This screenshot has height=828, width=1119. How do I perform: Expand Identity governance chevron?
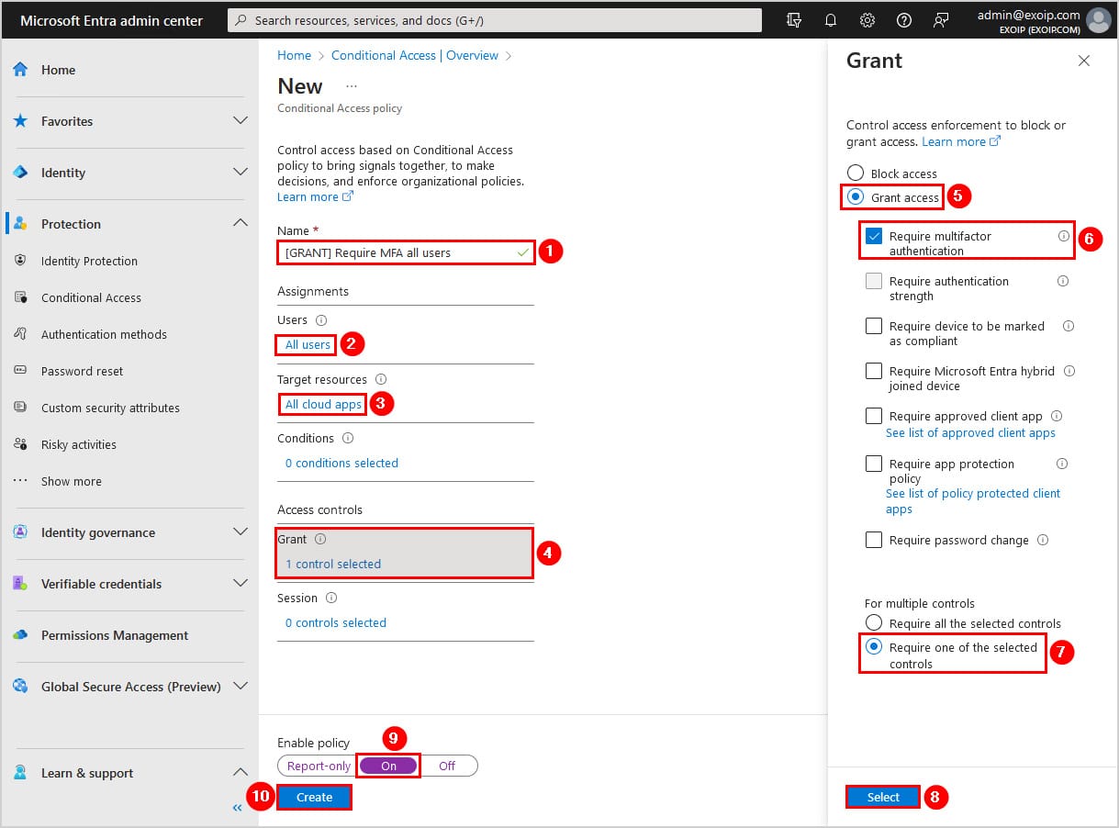pos(241,532)
